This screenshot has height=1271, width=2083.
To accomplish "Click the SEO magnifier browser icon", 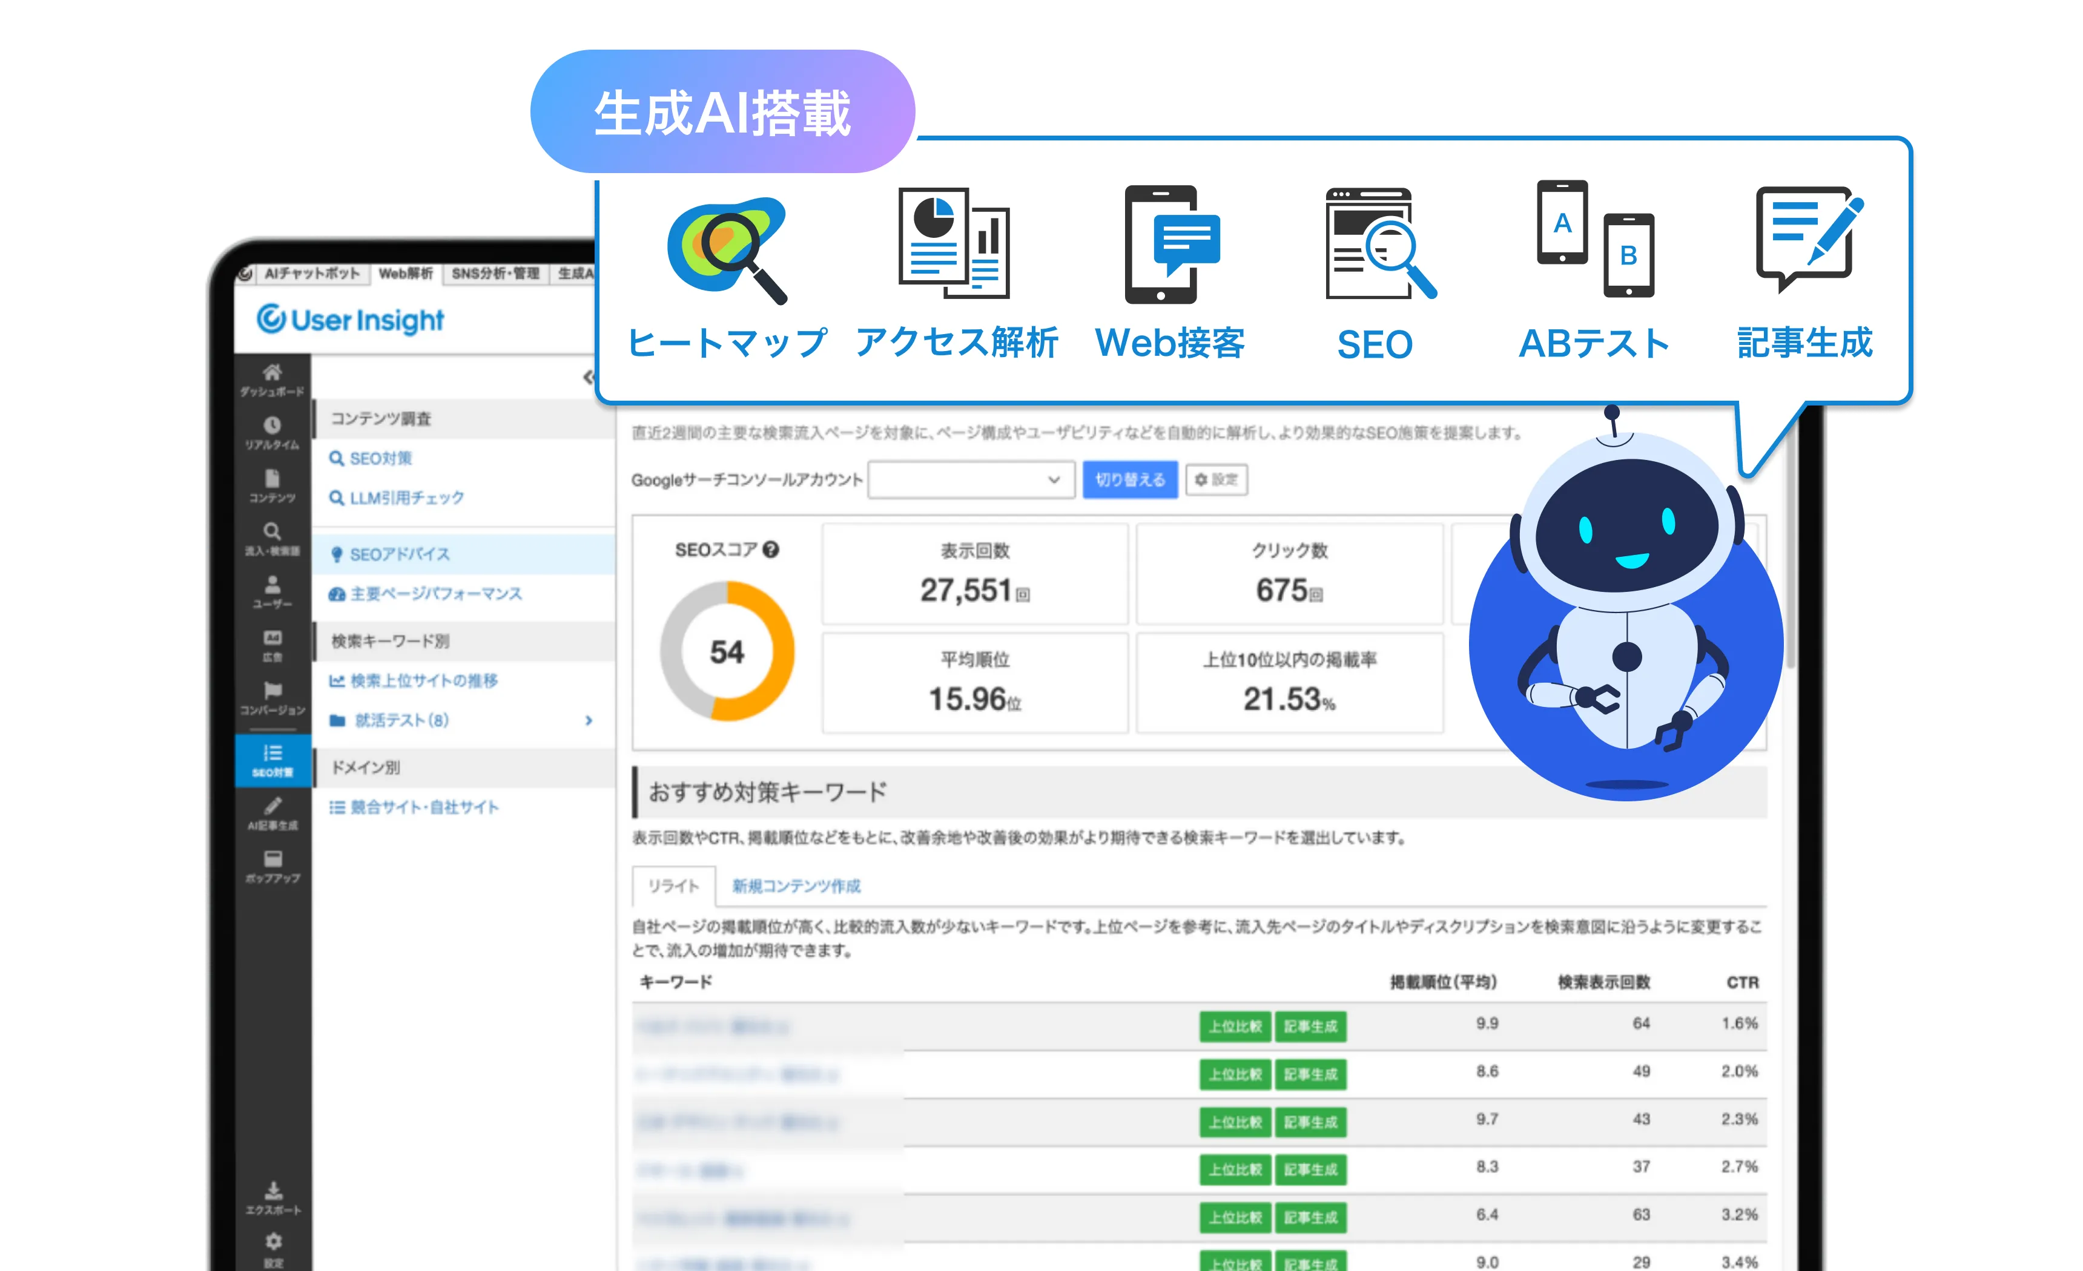I will [x=1378, y=243].
